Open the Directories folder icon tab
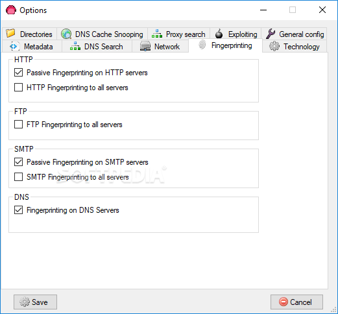Image resolution: width=338 pixels, height=314 pixels. pos(10,34)
